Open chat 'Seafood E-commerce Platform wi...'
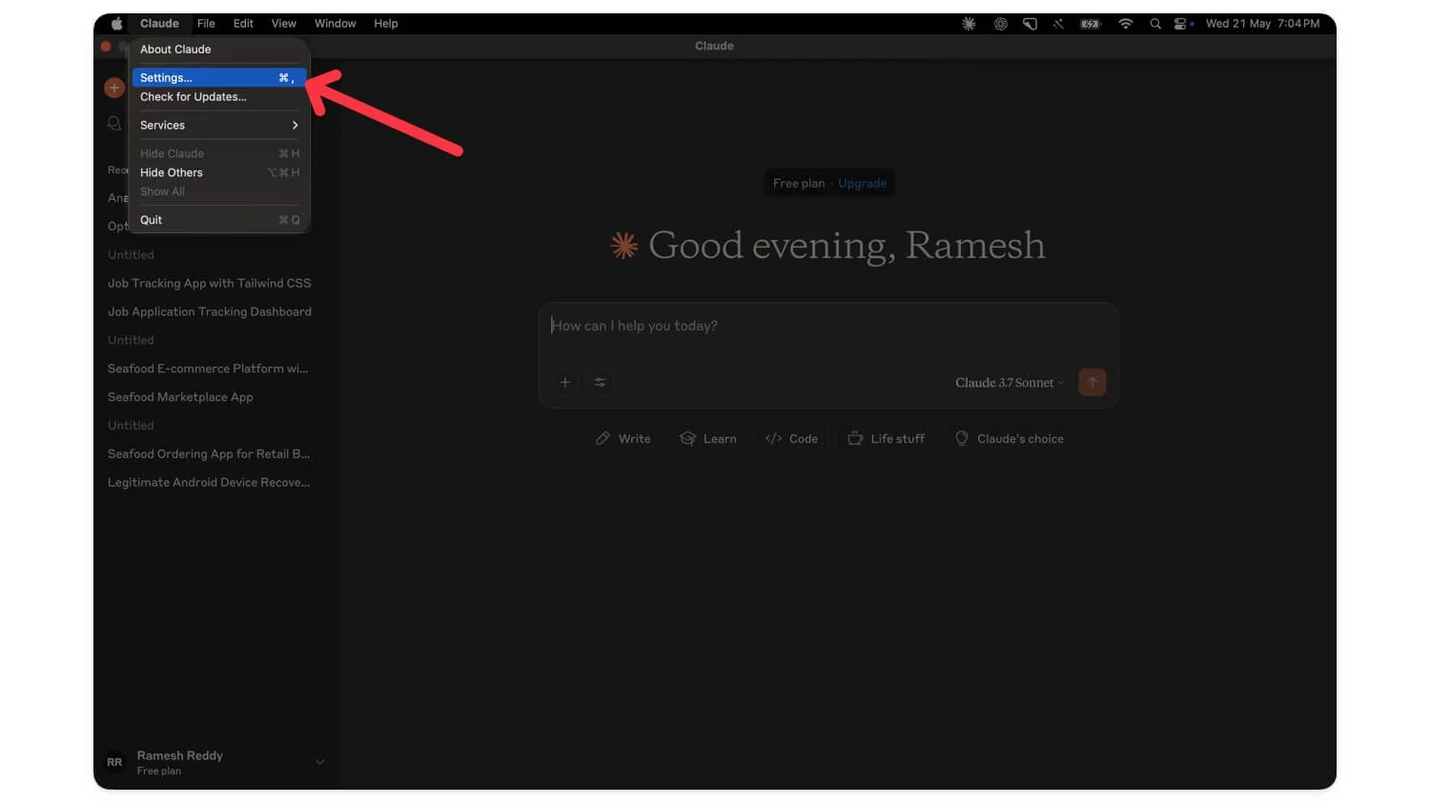 coord(208,369)
